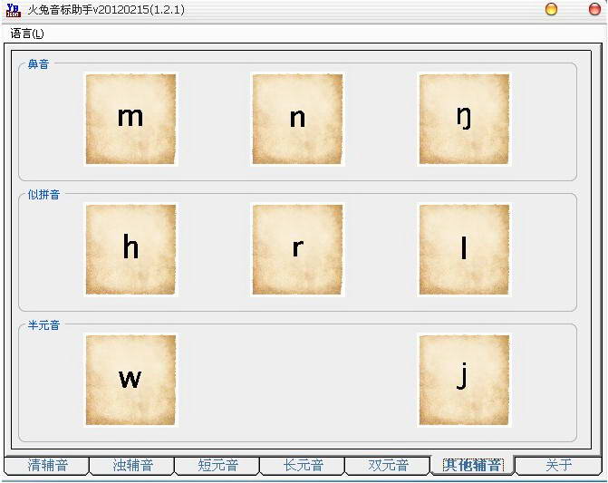608x483 pixels.
Task: Go to the 长元音 tab
Action: tap(303, 466)
